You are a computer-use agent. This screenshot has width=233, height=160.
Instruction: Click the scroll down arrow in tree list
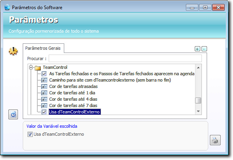(x=198, y=111)
